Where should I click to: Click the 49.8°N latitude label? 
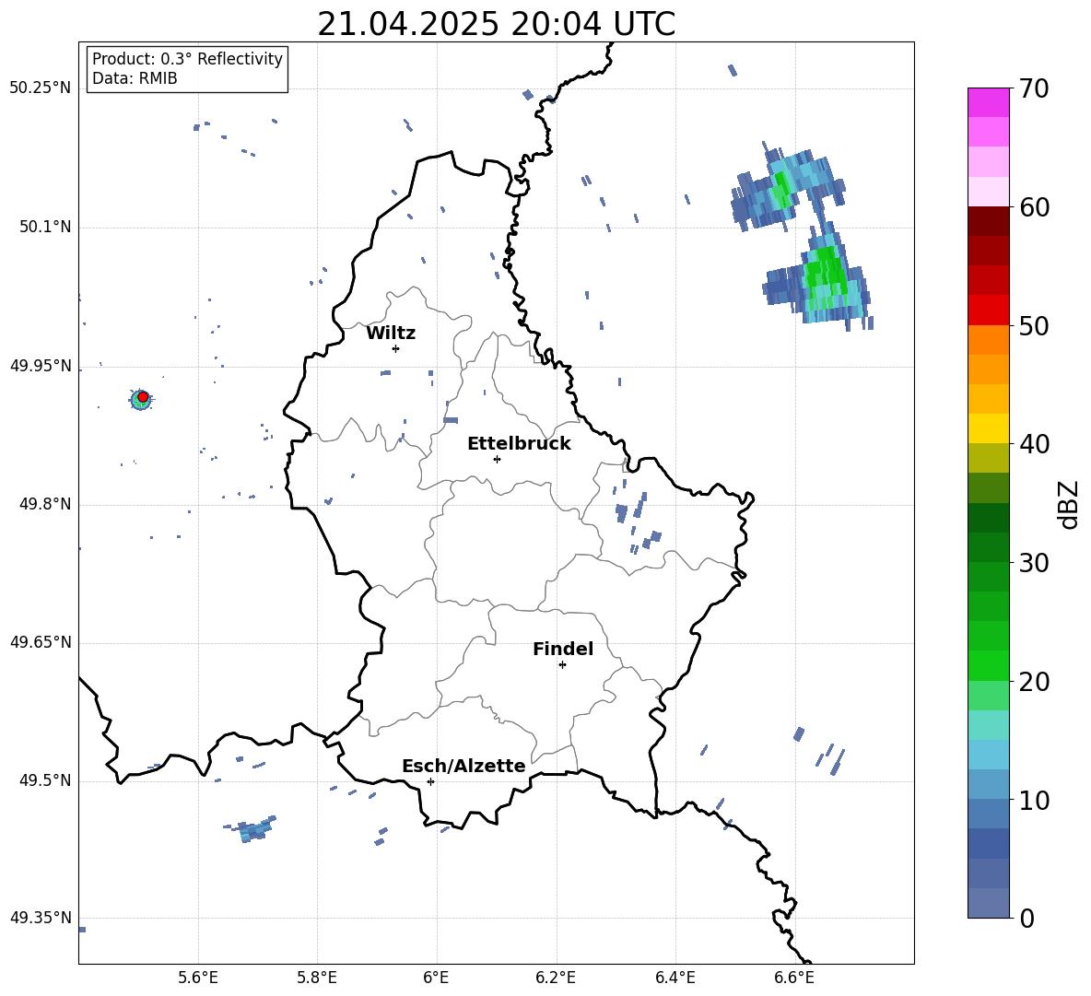[x=44, y=504]
